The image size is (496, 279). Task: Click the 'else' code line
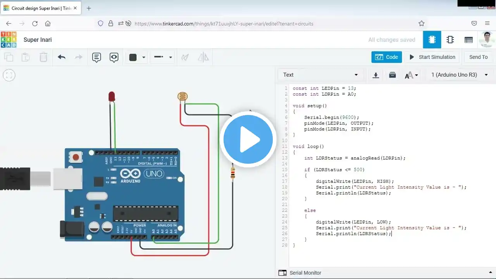pos(310,210)
